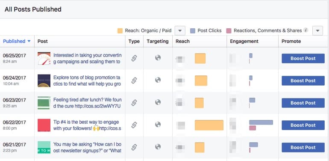This screenshot has width=329, height=161.
Task: Boost the 06/25/2017 post
Action: 303,58
